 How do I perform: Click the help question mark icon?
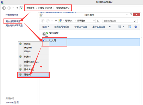pyautogui.click(x=136, y=27)
